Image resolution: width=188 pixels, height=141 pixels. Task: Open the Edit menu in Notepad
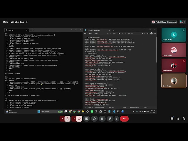tap(90, 33)
